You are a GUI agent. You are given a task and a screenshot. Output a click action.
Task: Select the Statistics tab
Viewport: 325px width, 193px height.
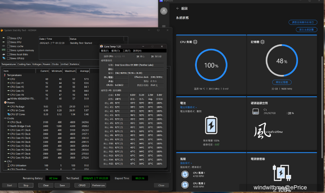point(74,64)
